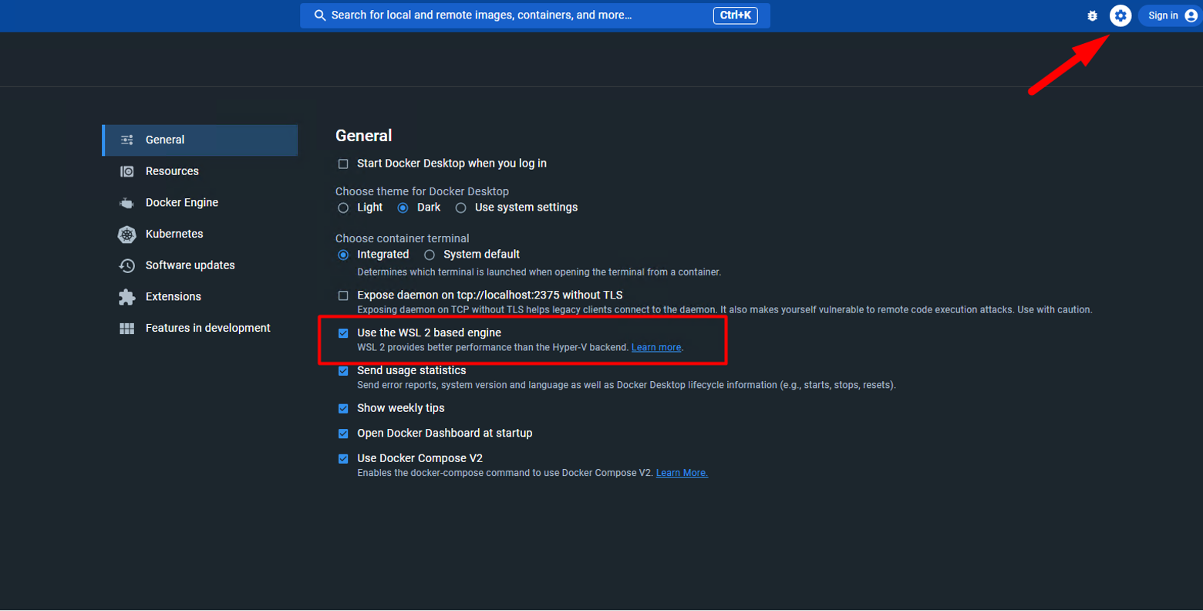
Task: Click the 'Determines which terminal is launched' description
Action: [539, 272]
